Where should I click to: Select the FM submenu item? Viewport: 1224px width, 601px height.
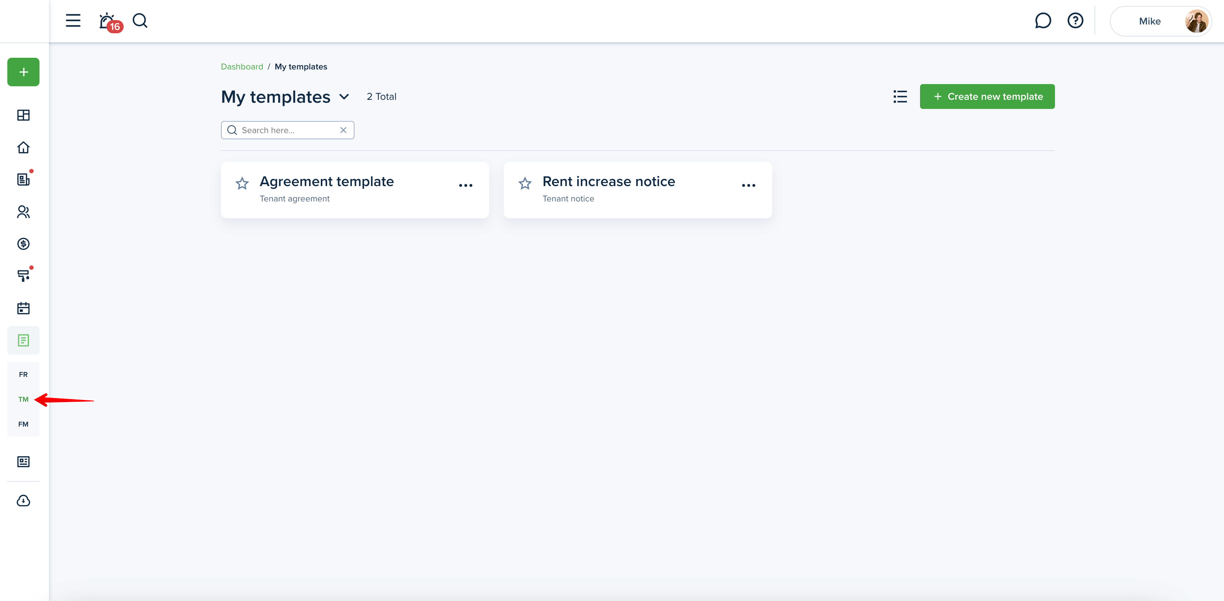(23, 424)
